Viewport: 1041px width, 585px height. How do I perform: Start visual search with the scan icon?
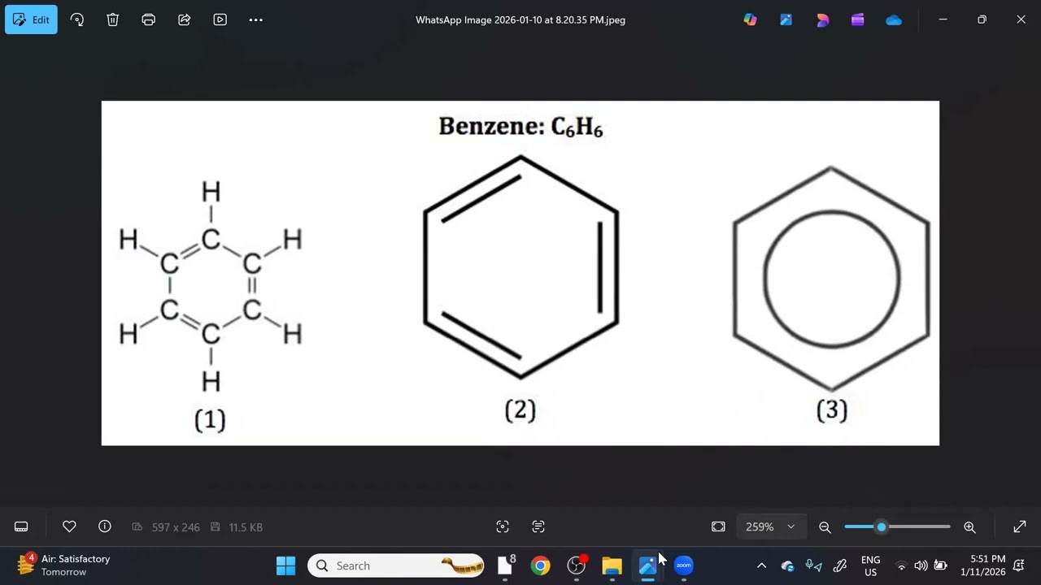tap(503, 526)
